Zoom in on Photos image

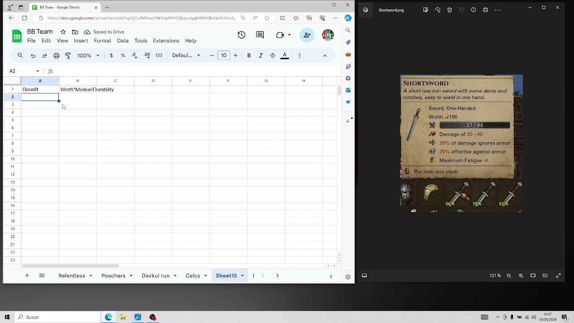tap(521, 276)
